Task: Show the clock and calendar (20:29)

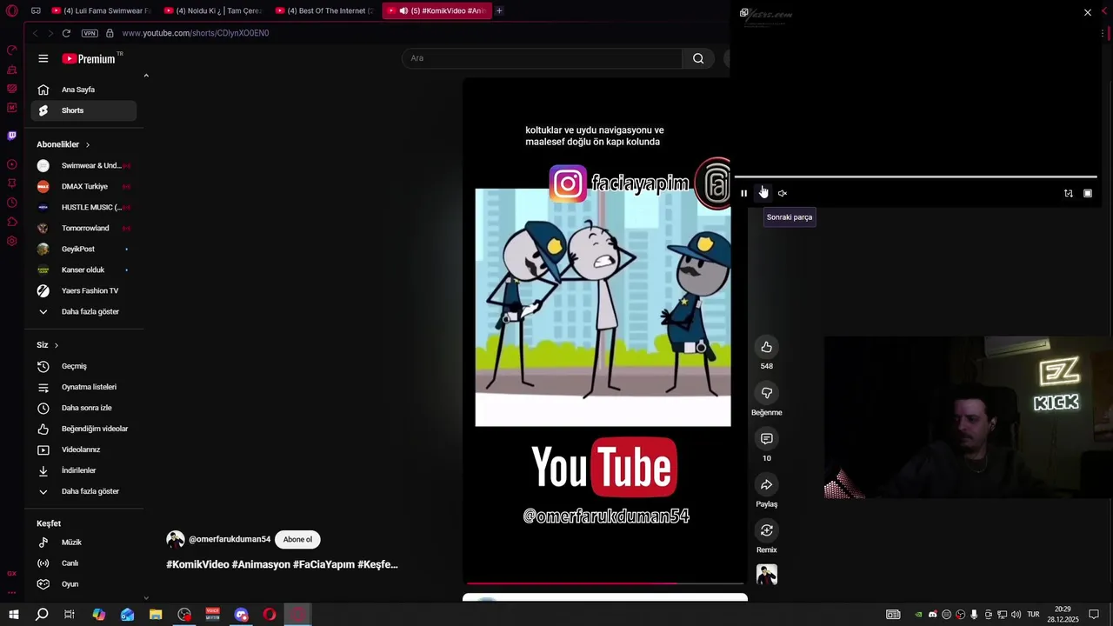Action: point(1063,615)
